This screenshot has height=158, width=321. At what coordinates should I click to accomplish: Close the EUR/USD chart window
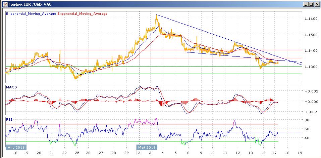317,4
